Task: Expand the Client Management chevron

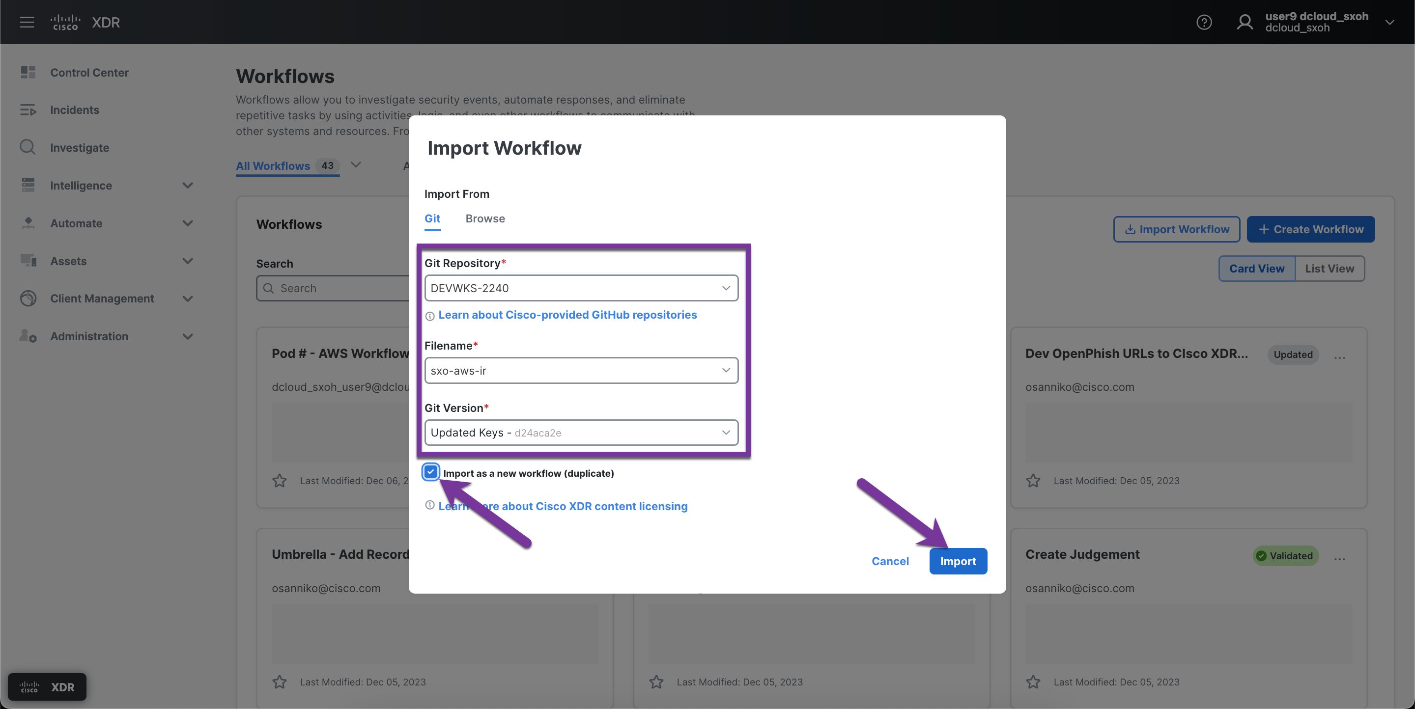Action: [187, 299]
